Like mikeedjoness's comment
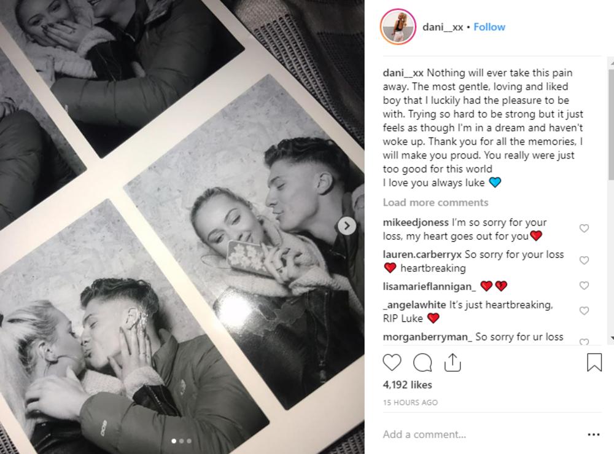 (x=584, y=229)
